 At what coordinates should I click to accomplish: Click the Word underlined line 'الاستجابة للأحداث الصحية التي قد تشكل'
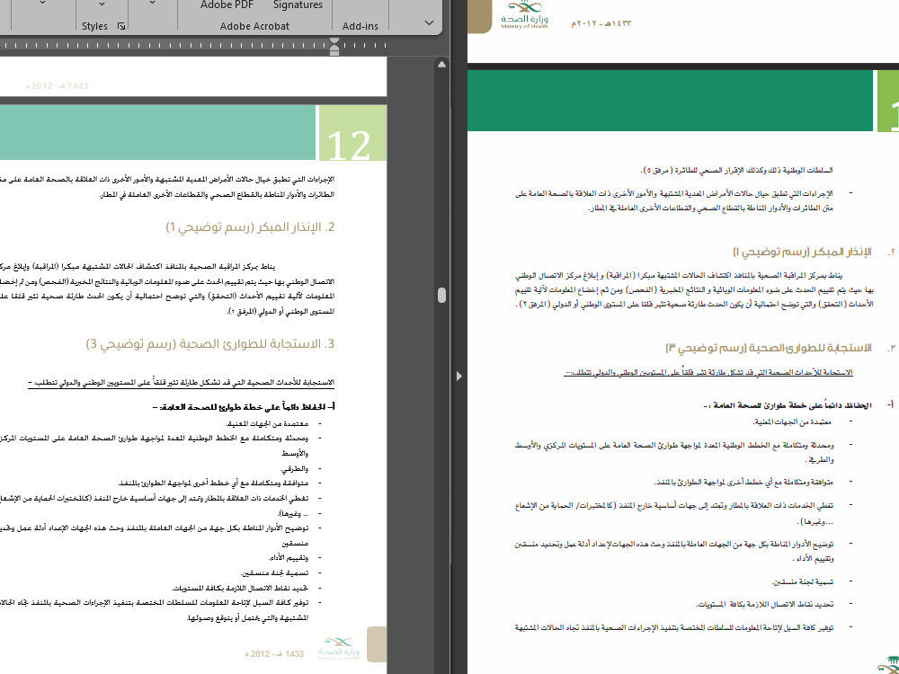click(x=182, y=382)
